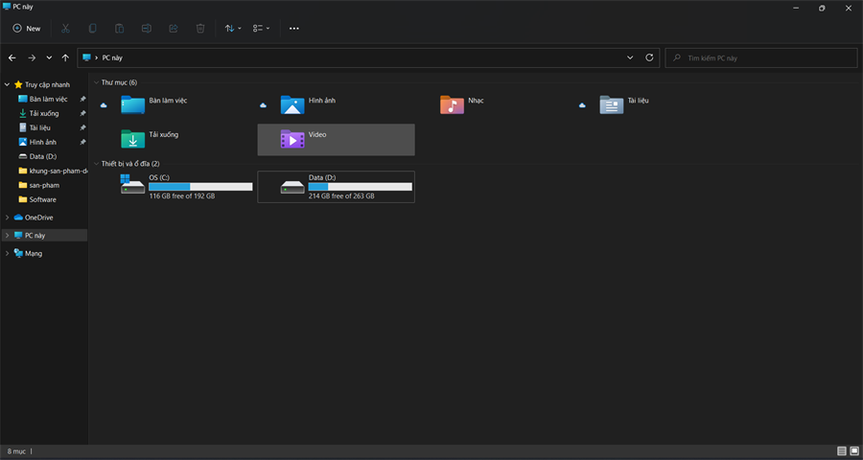Select the Data (D:) drive icon in main pane
Image resolution: width=863 pixels, height=460 pixels.
(292, 187)
